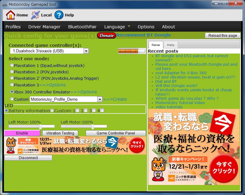Choose LED Battery information option
The height and width of the screenshot is (195, 245).
point(6,110)
